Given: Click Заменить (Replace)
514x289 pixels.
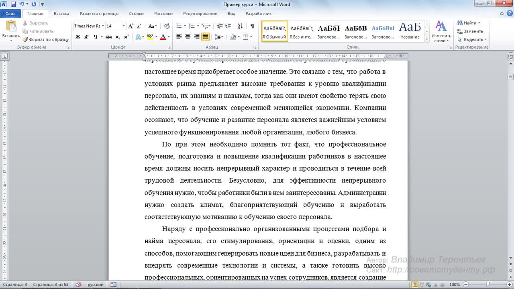Looking at the screenshot, I should point(470,31).
